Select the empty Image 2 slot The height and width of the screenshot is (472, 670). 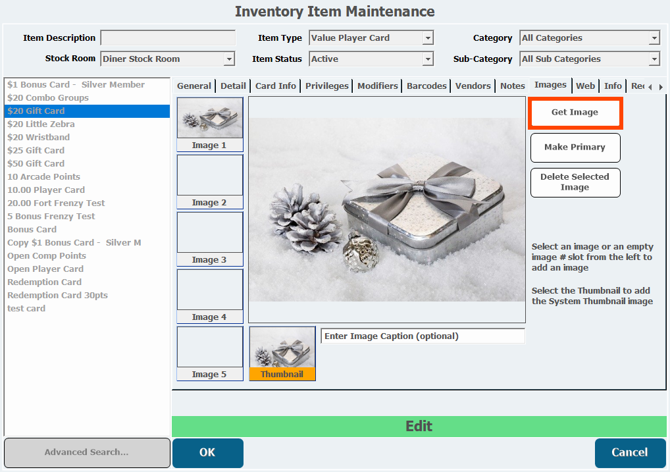click(x=210, y=181)
